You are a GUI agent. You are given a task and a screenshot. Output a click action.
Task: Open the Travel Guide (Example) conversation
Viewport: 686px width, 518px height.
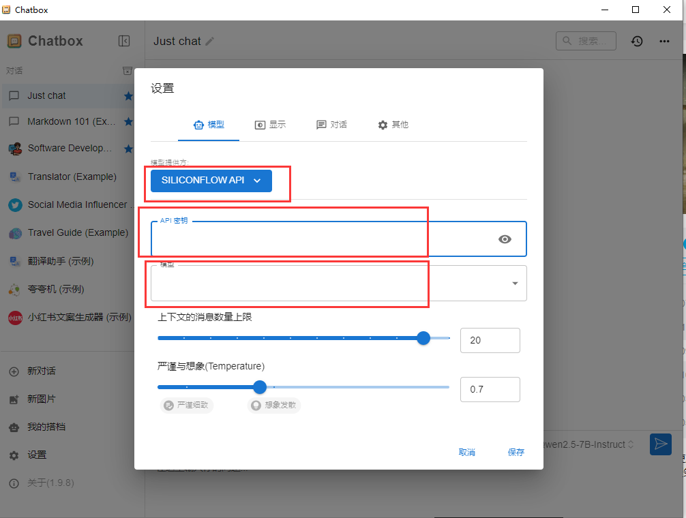point(68,233)
